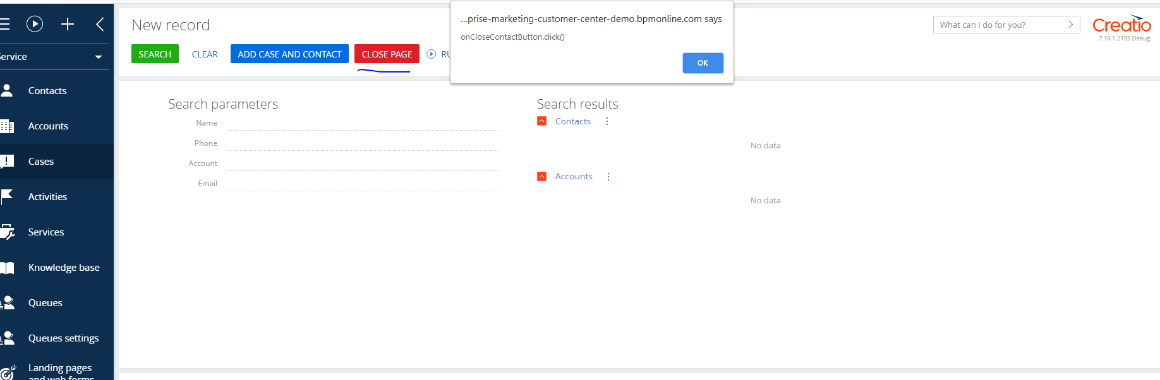The height and width of the screenshot is (380, 1160).
Task: Click the run process play icon in sidebar
Action: point(35,24)
